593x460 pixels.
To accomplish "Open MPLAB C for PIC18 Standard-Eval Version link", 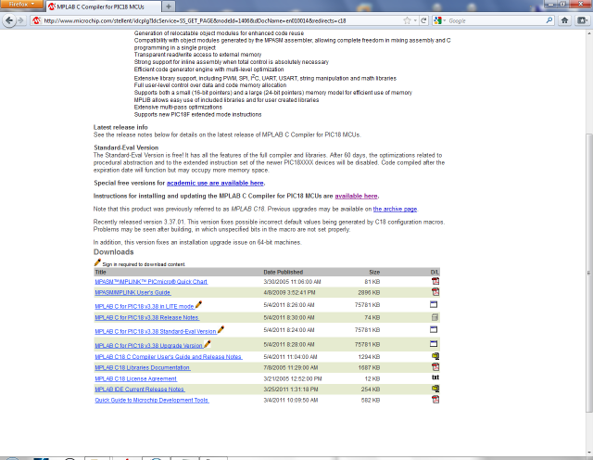I will (156, 331).
